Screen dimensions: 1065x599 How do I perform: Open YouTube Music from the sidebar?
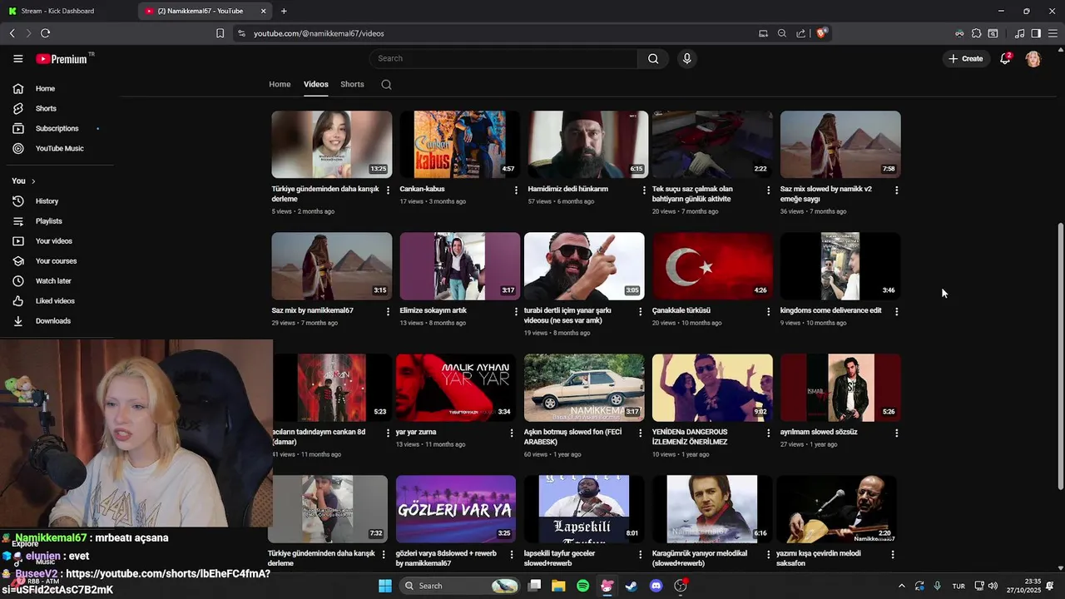pos(59,148)
